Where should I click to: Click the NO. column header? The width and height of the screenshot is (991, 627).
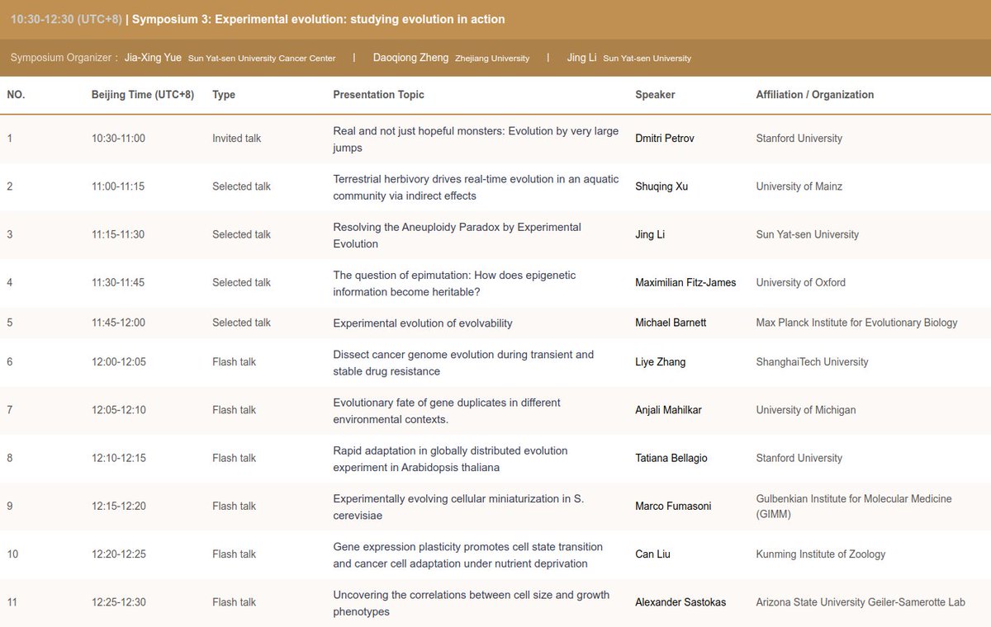tap(16, 95)
